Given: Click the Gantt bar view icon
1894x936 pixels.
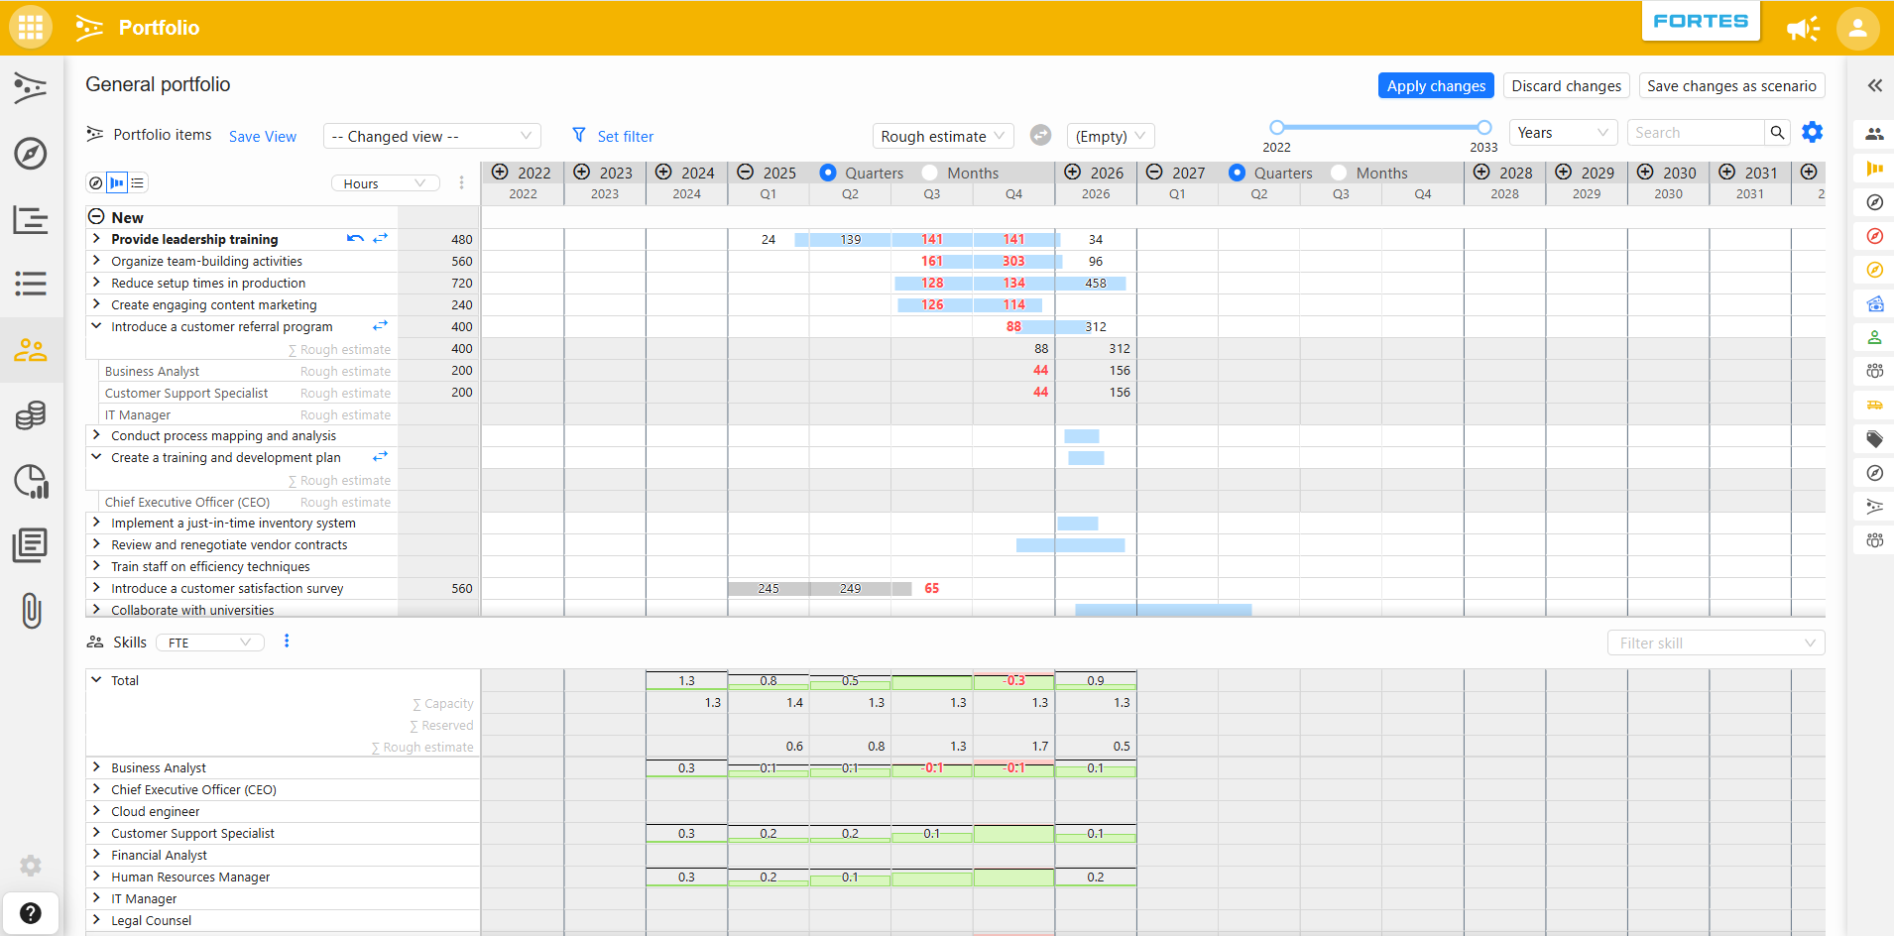Looking at the screenshot, I should point(117,182).
